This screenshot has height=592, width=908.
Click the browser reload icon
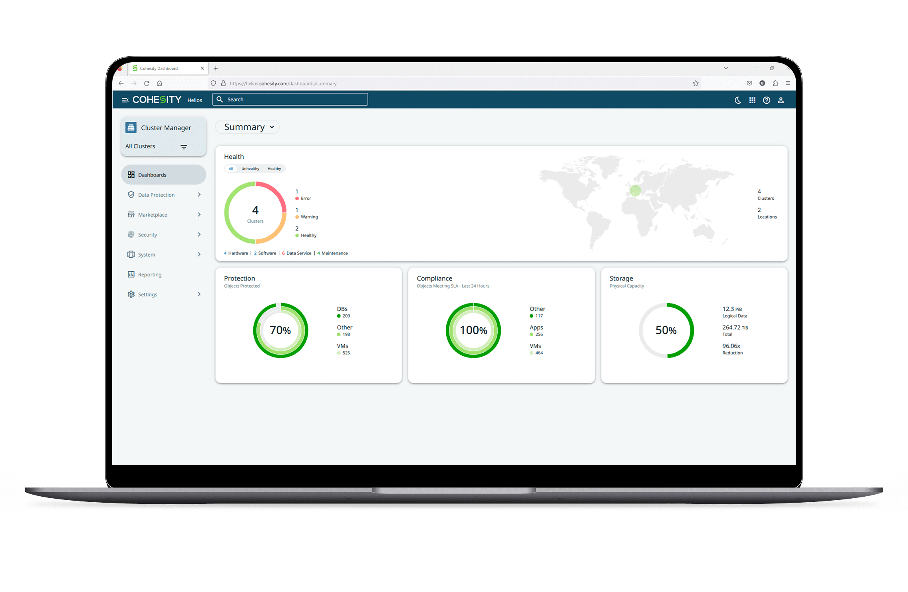pos(147,83)
